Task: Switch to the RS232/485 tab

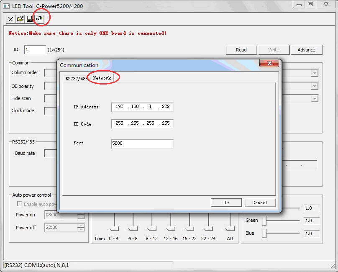Action: (76, 79)
